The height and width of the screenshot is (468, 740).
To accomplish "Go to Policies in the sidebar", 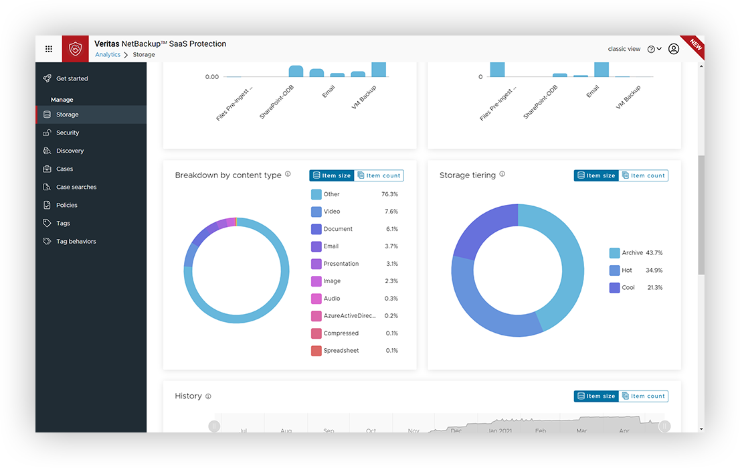I will (x=66, y=205).
